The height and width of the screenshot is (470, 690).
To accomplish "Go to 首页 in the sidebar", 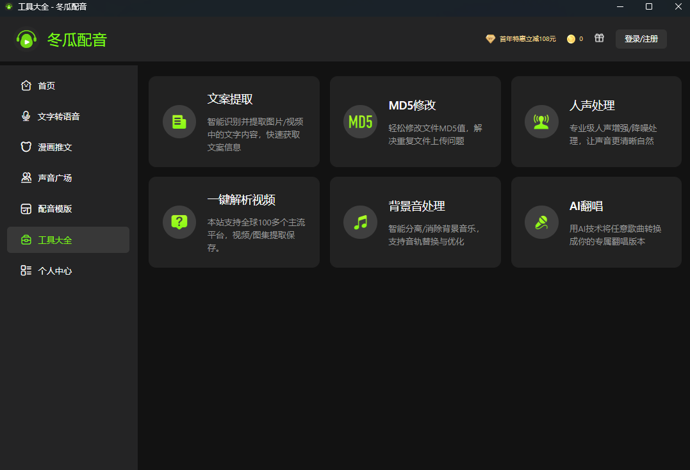I will click(46, 86).
